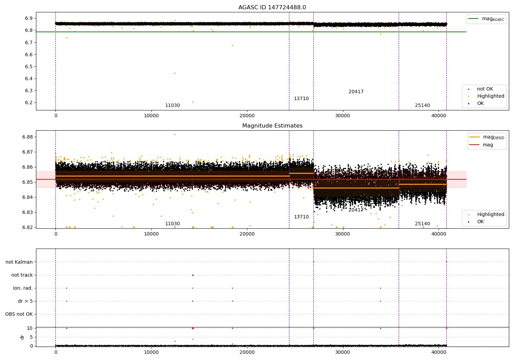Screen dimensions: 514x360
Task: Click the 'not Kalman' axis label
Action: coord(19,262)
